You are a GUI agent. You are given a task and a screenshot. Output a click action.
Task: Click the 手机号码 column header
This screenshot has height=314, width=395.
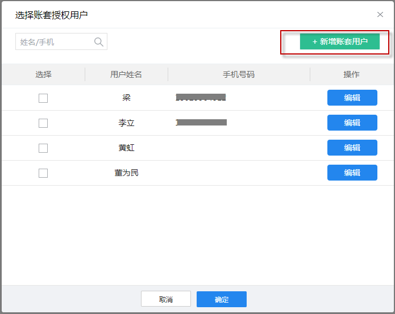tap(239, 74)
